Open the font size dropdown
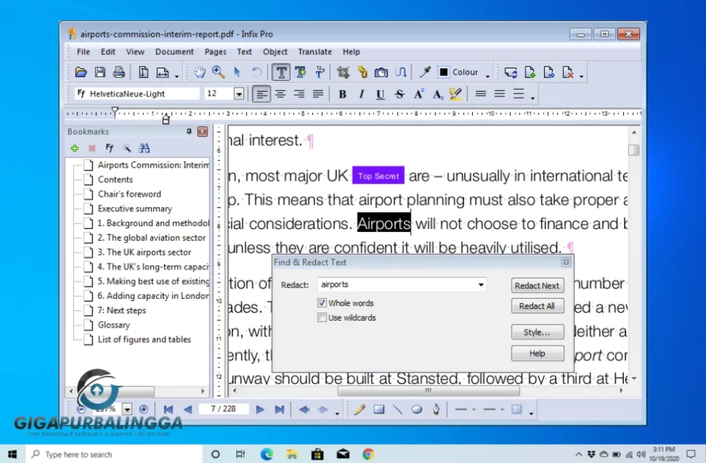The image size is (706, 463). (x=239, y=93)
